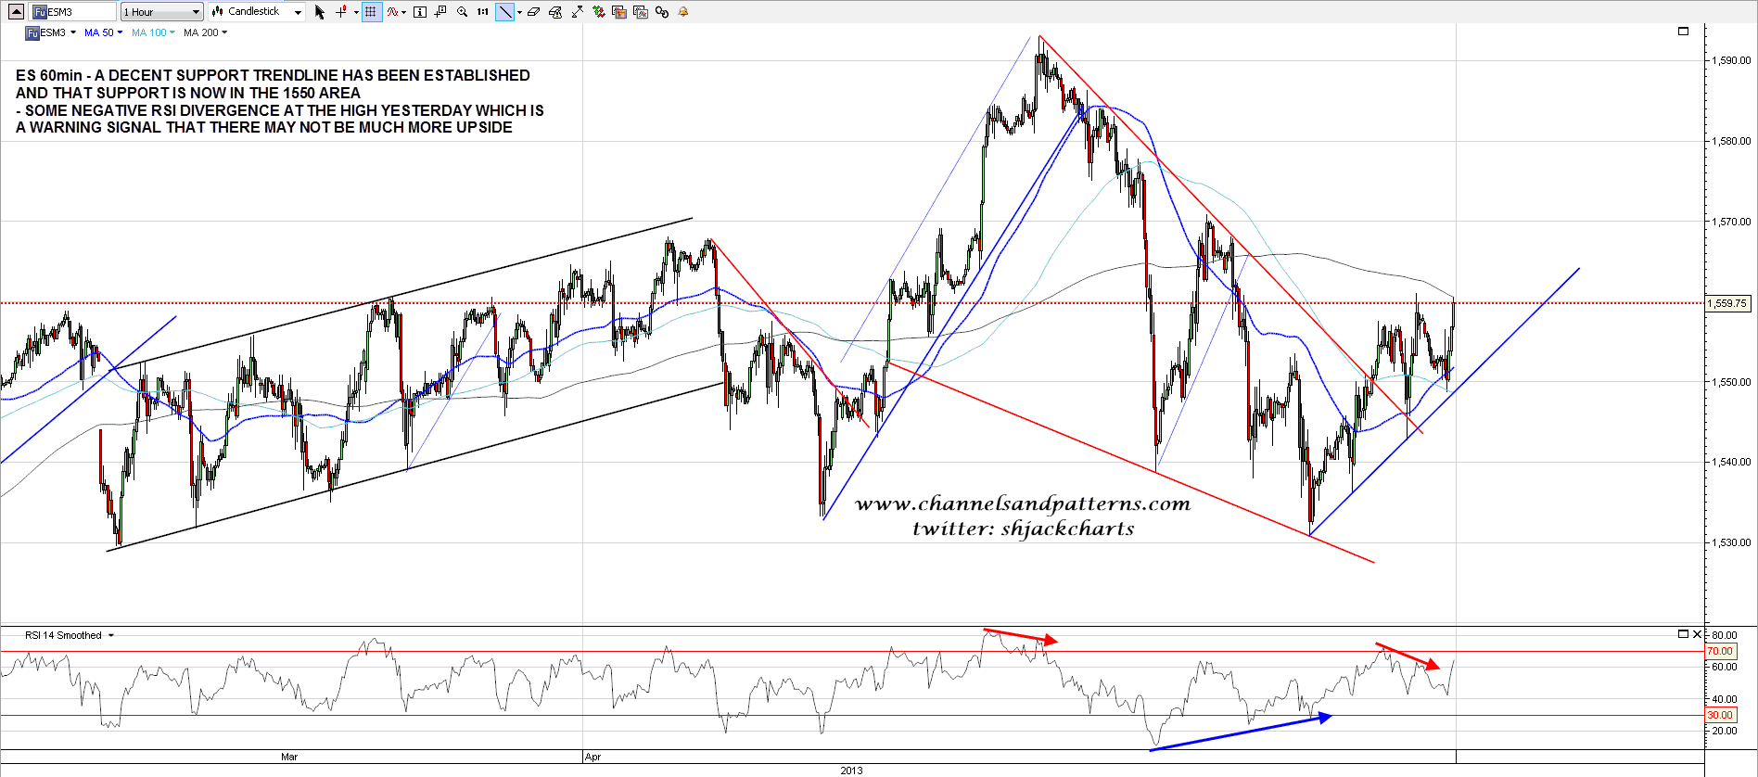The image size is (1758, 777).
Task: Click the RSI 70.00 level marker
Action: click(x=1720, y=651)
